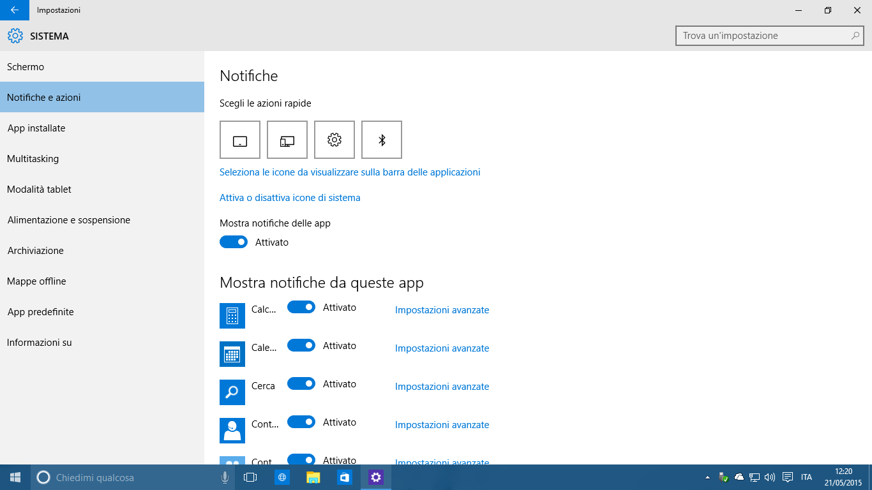The image size is (872, 490).
Task: Open the Windows Start button
Action: click(15, 477)
